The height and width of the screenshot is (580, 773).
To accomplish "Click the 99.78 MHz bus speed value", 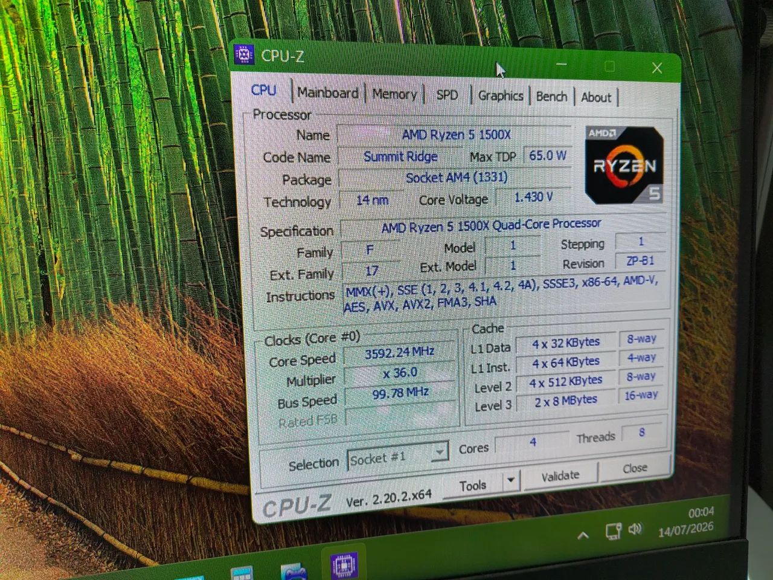I will coord(400,394).
